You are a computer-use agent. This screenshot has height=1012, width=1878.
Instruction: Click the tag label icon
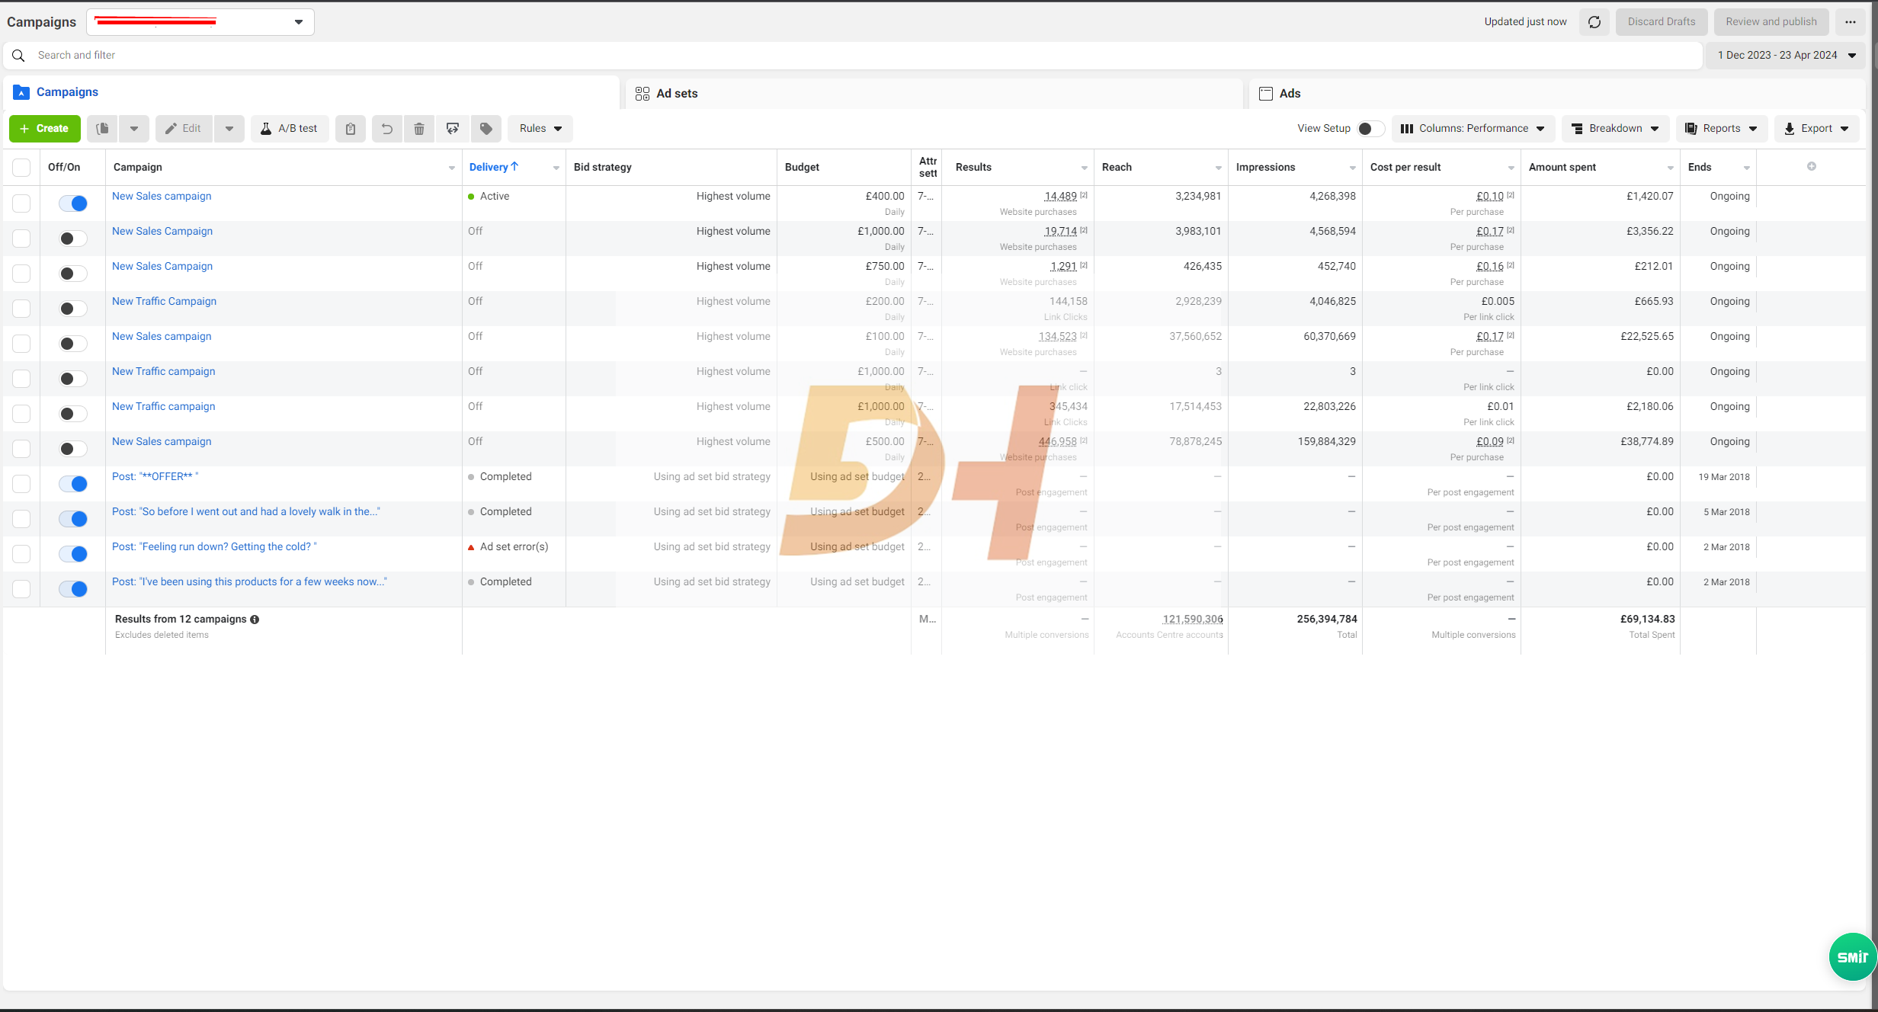[x=486, y=129]
